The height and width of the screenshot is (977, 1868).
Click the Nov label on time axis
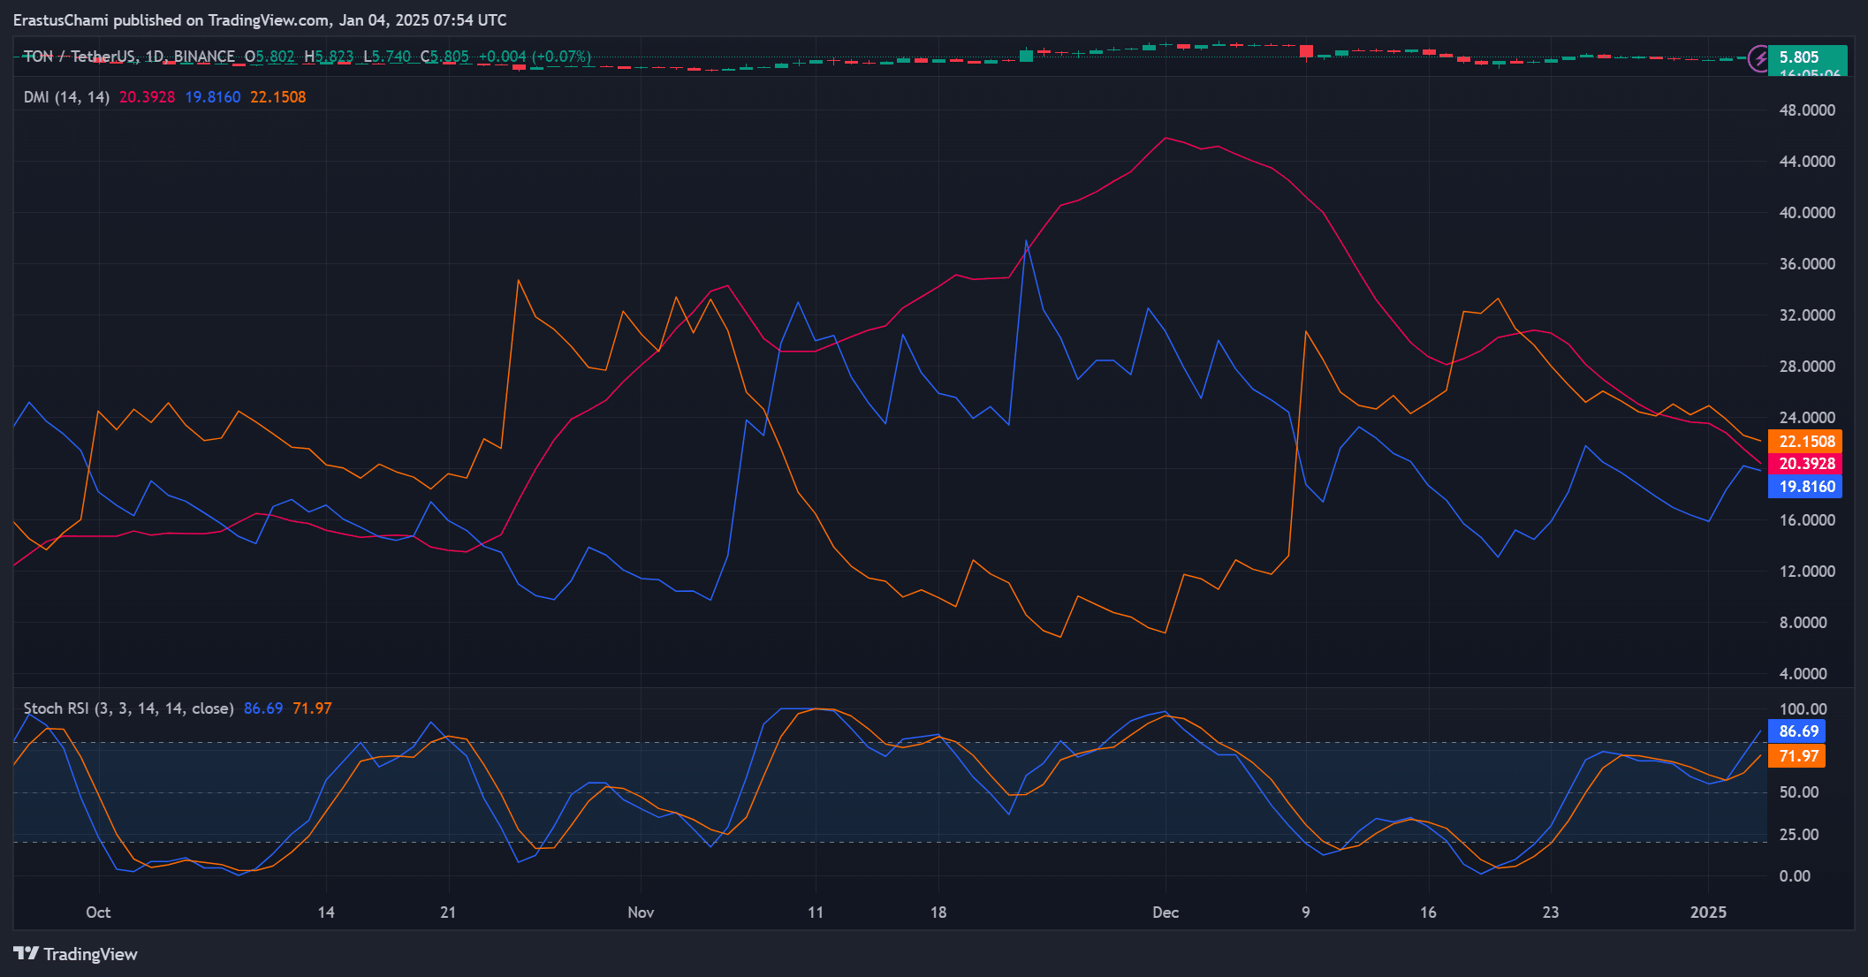point(641,913)
